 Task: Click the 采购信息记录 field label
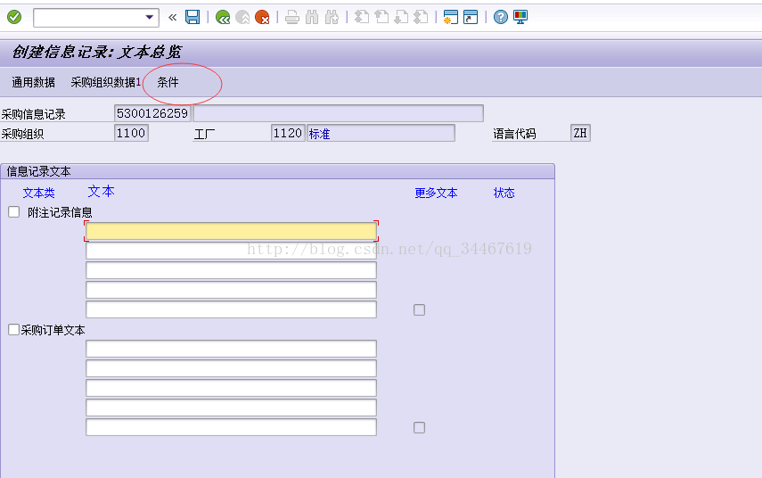34,114
